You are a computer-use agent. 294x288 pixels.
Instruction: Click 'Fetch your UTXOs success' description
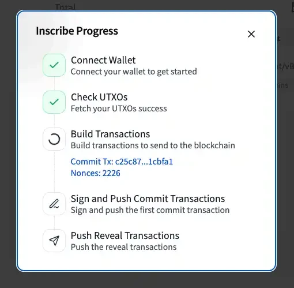click(119, 109)
